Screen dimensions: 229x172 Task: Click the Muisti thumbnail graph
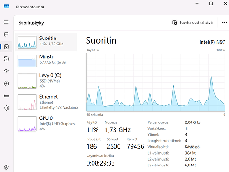[x=27, y=61]
